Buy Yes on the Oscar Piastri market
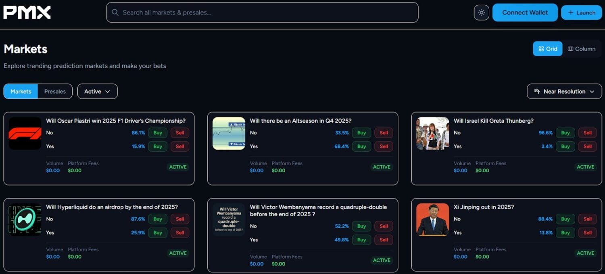 coord(158,146)
